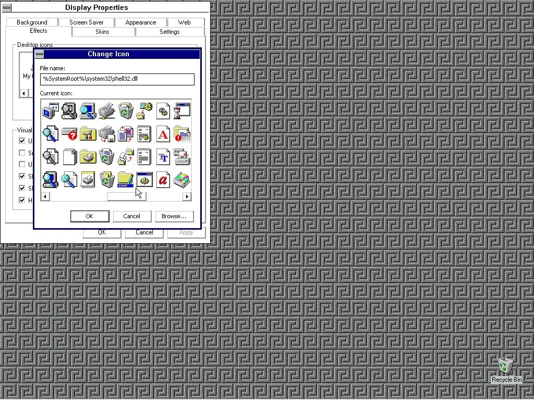Open the Change Icon system menu box

point(40,54)
